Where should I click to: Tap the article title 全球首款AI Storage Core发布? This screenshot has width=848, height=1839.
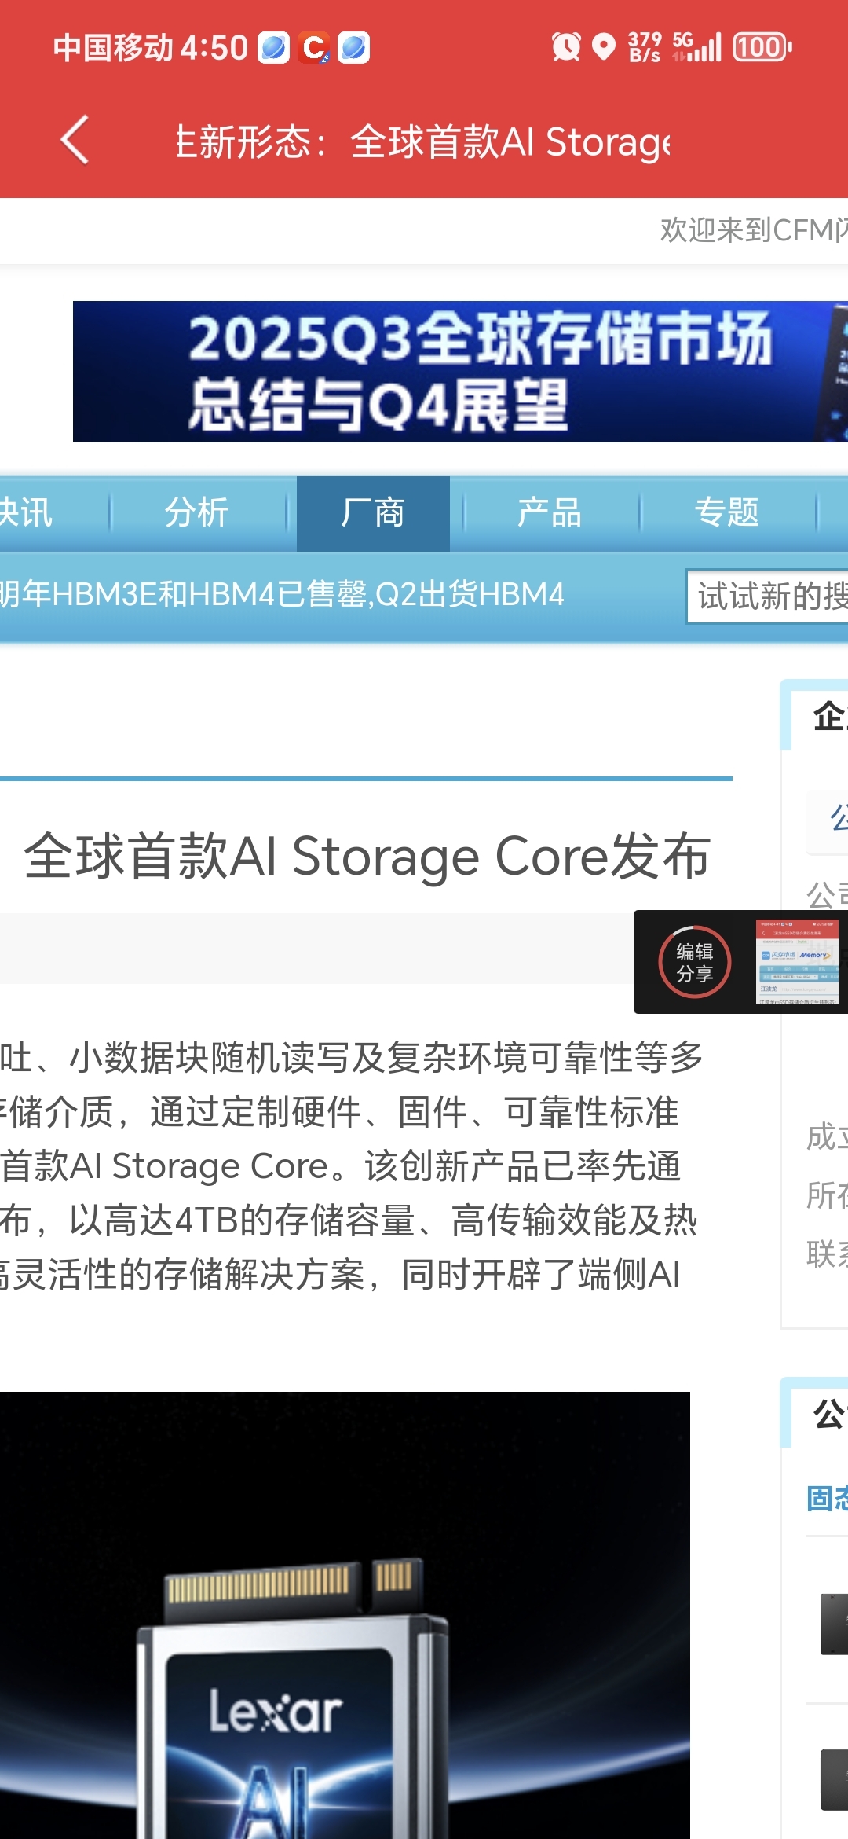pyautogui.click(x=367, y=856)
